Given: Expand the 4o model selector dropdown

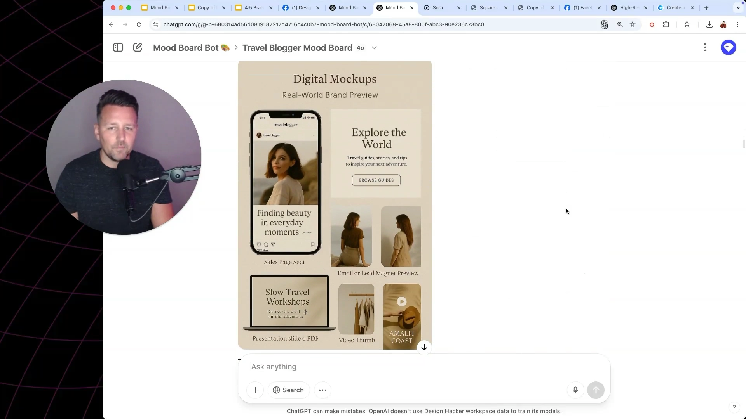Looking at the screenshot, I should tap(374, 48).
